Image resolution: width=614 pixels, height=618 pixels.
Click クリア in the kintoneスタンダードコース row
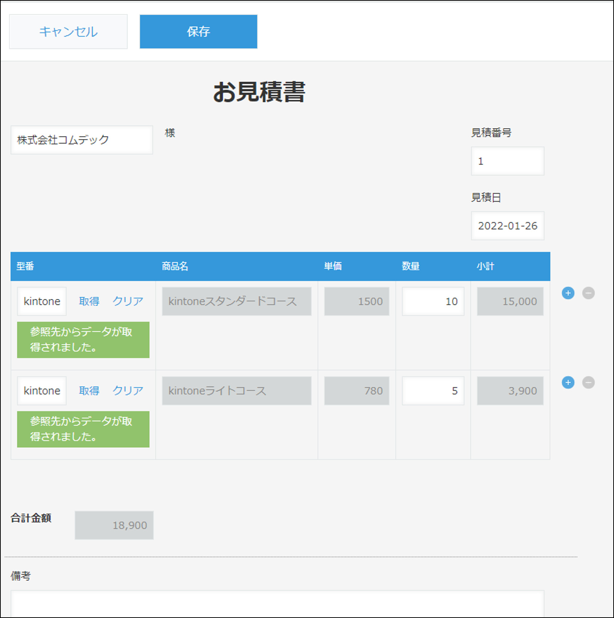(128, 301)
